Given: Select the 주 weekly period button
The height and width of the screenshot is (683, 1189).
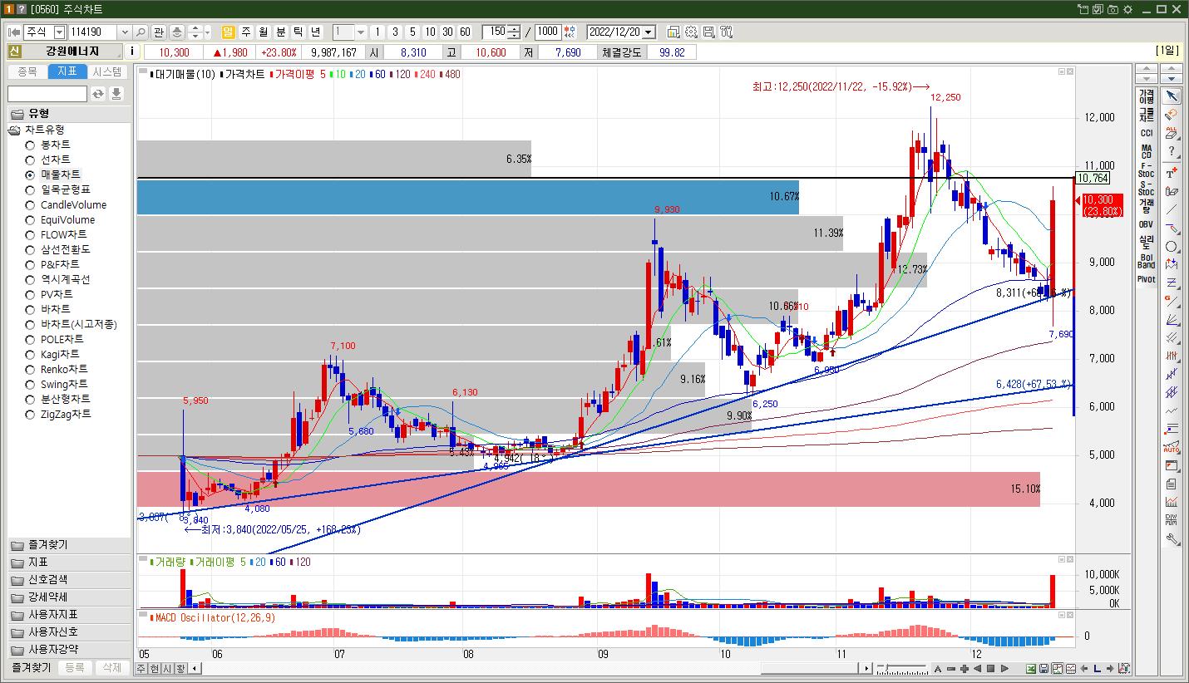Looking at the screenshot, I should pyautogui.click(x=246, y=32).
